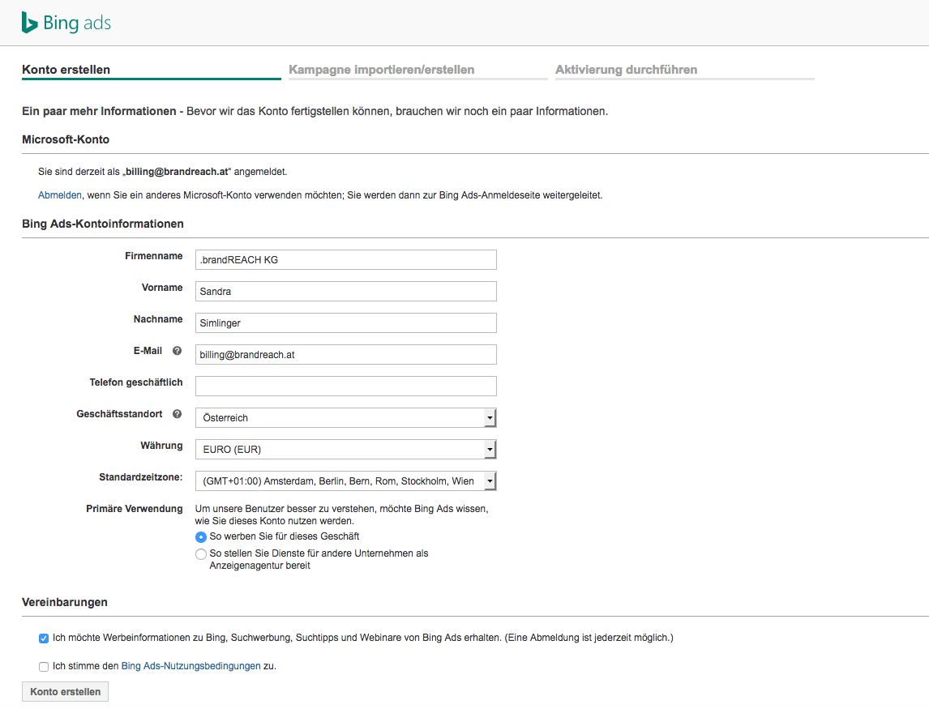Select the Aktivierung durchführen step tab

684,70
